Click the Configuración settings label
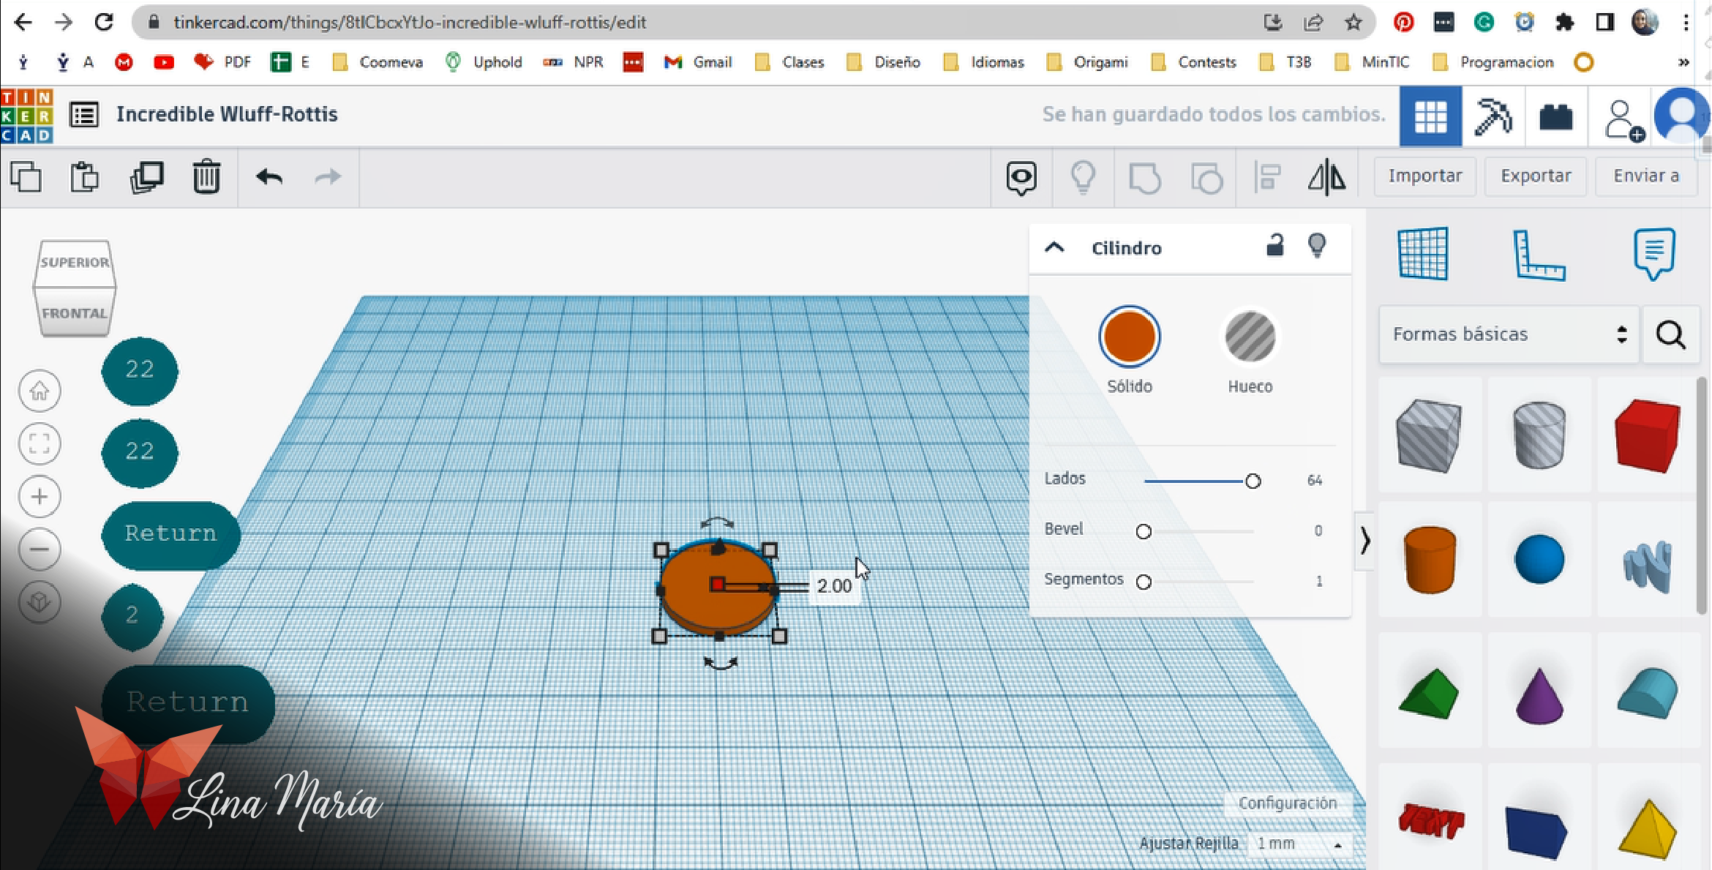This screenshot has width=1712, height=870. 1287,801
